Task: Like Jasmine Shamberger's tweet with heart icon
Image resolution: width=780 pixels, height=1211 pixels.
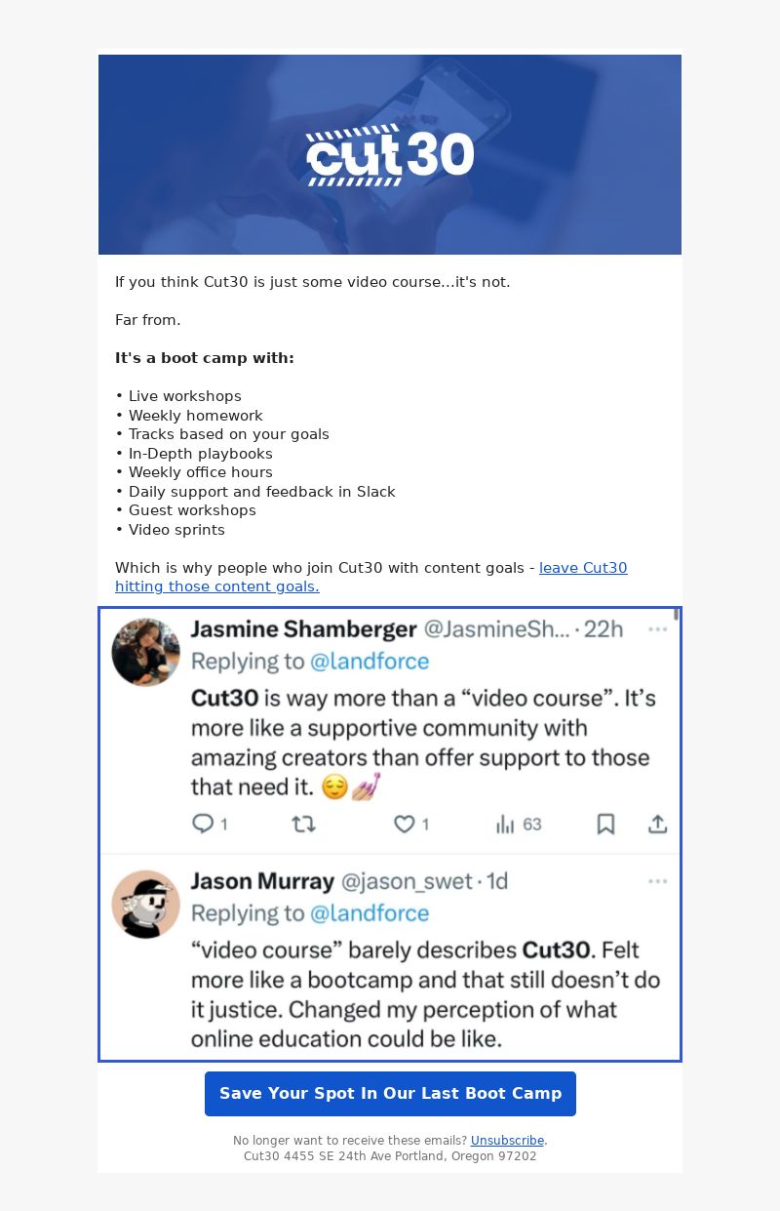Action: click(x=404, y=824)
